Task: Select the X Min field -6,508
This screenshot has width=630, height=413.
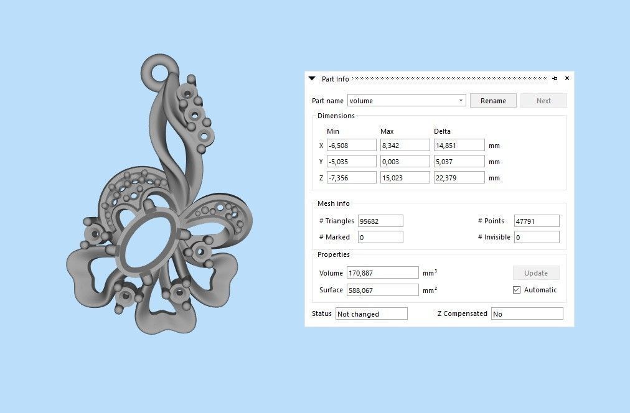Action: 352,146
